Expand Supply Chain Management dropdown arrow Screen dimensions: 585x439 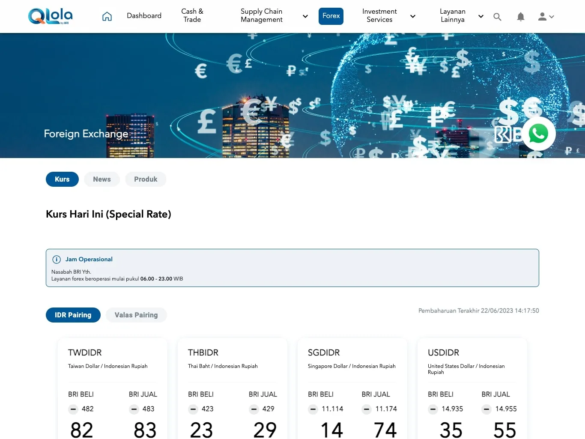305,16
